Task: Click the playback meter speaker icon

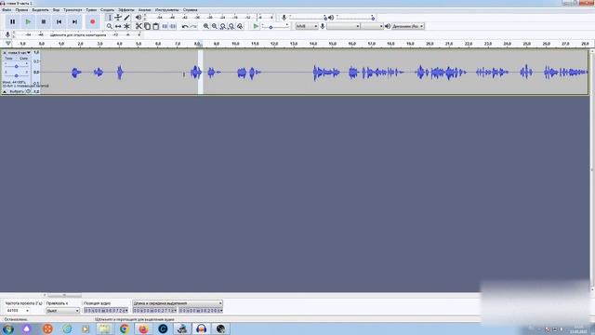Action: (x=139, y=17)
